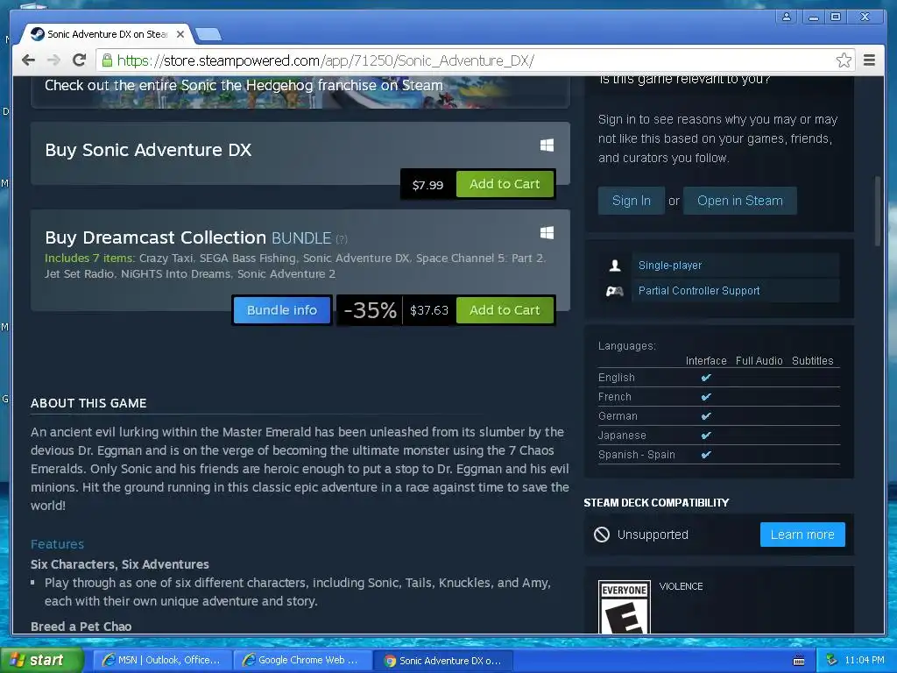
Task: Reload the Steam store page
Action: point(79,60)
